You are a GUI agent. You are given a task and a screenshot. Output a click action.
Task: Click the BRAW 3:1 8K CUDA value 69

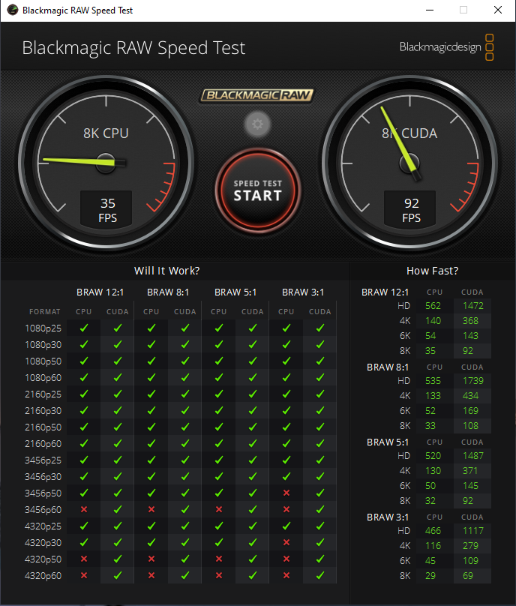pyautogui.click(x=468, y=576)
